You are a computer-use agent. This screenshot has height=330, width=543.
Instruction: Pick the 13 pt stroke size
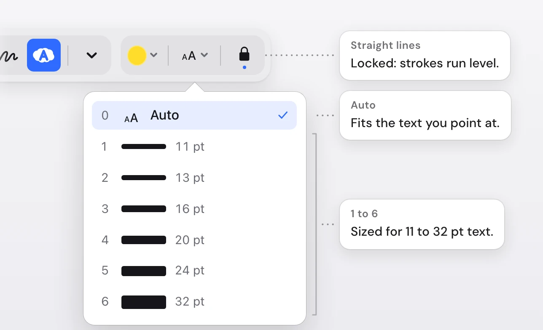[194, 178]
